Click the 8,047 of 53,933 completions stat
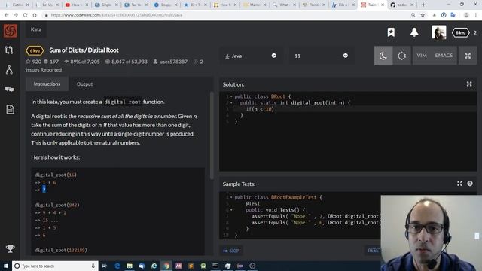This screenshot has width=482, height=271. click(127, 62)
